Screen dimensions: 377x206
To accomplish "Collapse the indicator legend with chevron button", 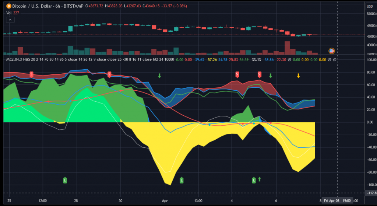I will tap(11, 20).
